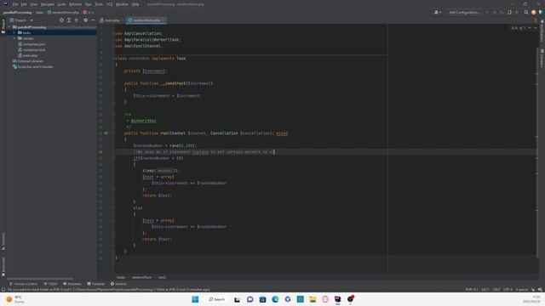Hide the Project panel with minus icon

pos(93,20)
